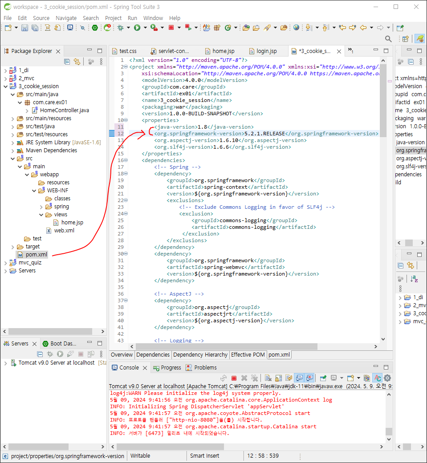Image resolution: width=427 pixels, height=463 pixels.
Task: Click Last Edit Location toolbar icon
Action: coord(342,28)
